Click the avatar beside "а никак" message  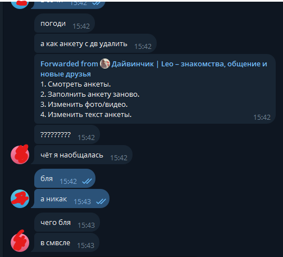click(20, 199)
